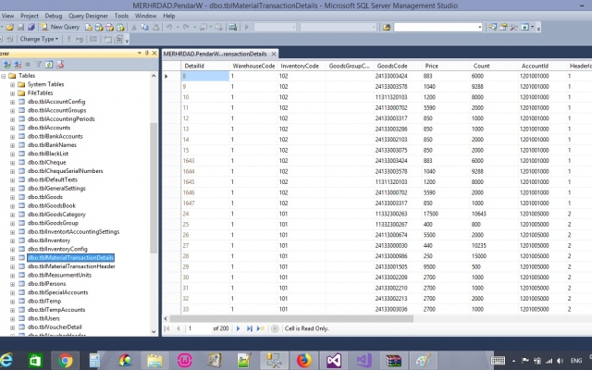
Task: Select dbo.tblMaterialTransactionHeader in the tree
Action: point(71,266)
